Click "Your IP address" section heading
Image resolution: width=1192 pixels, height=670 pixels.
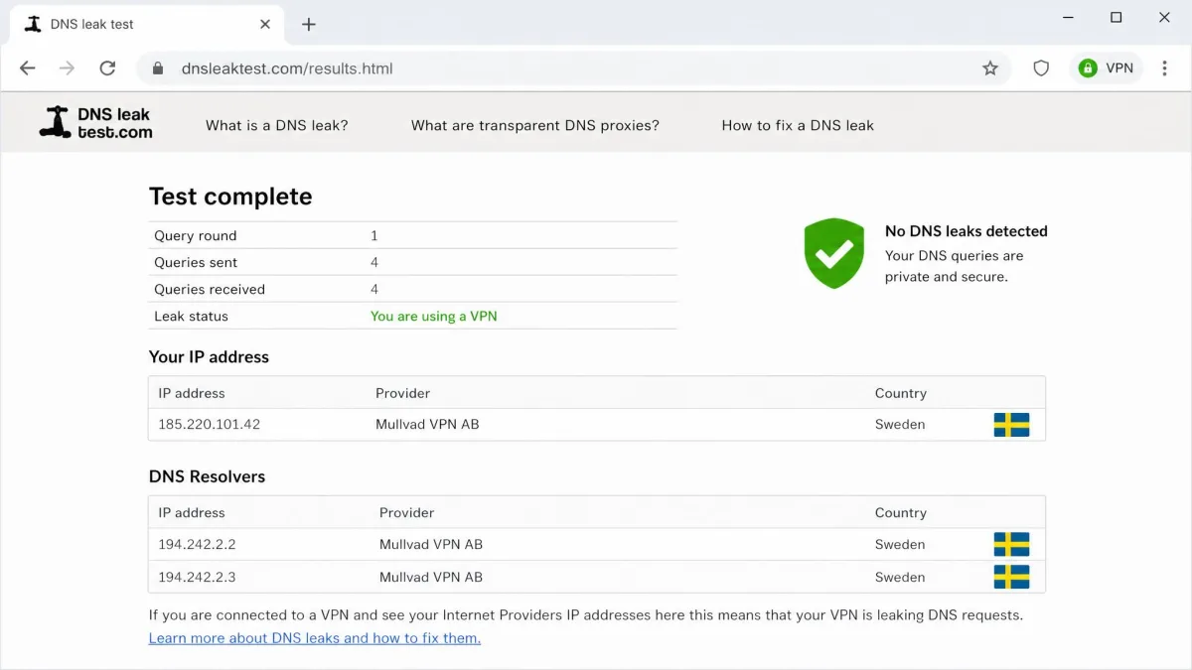[209, 357]
